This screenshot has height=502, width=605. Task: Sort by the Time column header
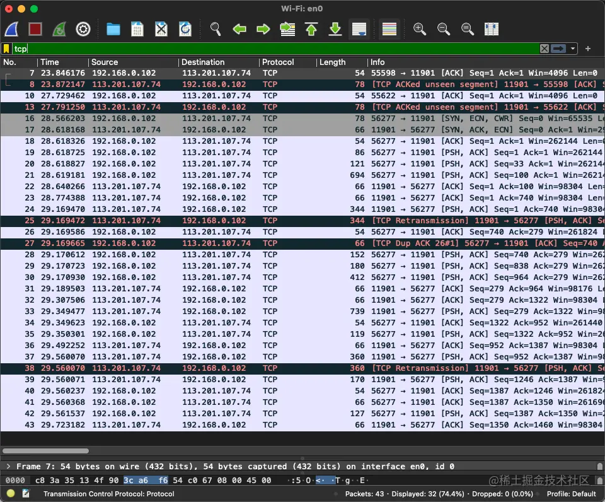63,62
